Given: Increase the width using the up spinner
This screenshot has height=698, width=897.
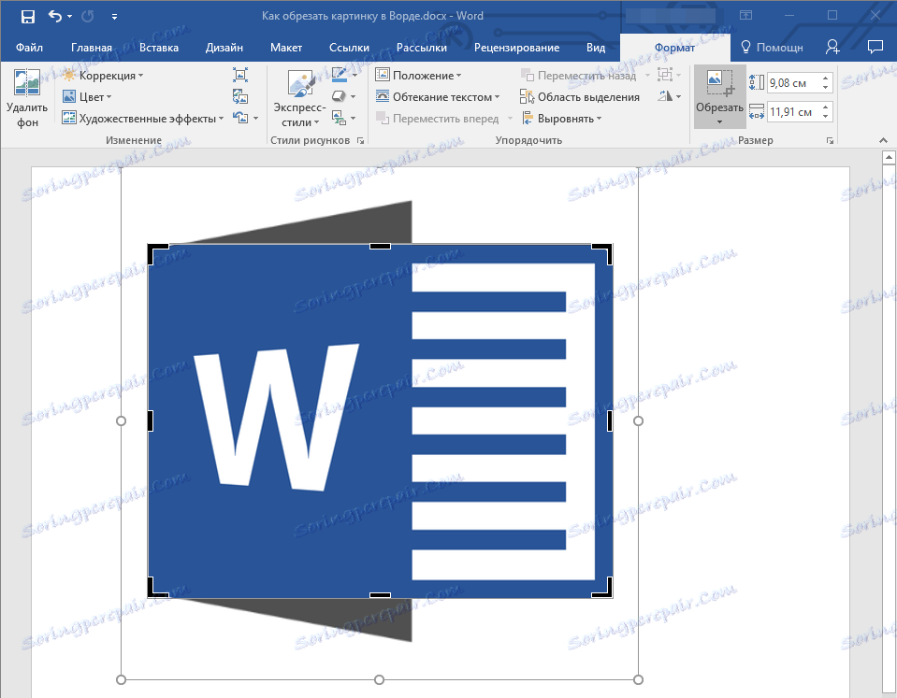Looking at the screenshot, I should tap(826, 107).
